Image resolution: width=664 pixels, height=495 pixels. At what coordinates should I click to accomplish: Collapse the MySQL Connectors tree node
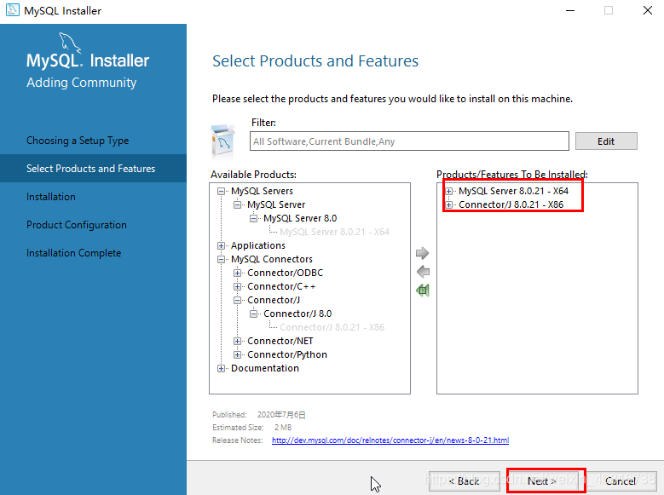coord(221,259)
